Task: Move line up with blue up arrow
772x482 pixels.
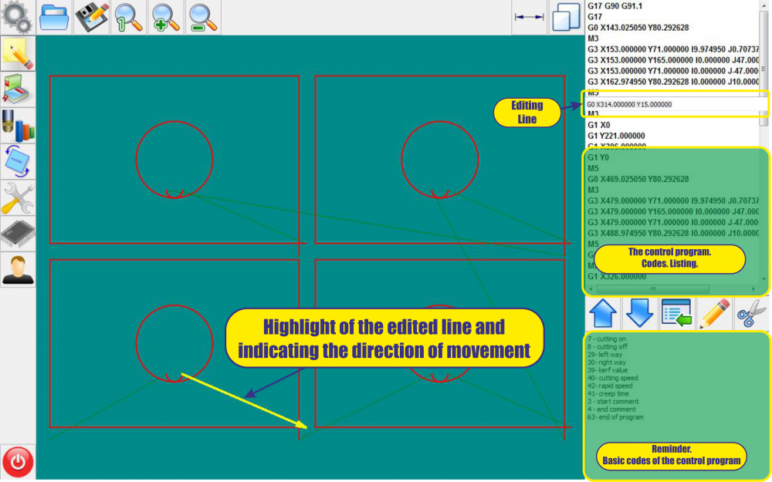Action: point(603,314)
